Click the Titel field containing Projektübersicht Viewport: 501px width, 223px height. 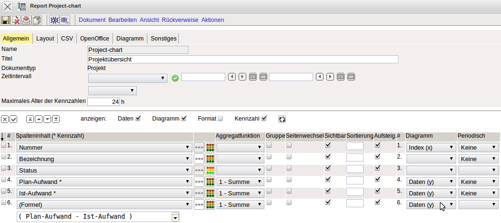tap(242, 60)
